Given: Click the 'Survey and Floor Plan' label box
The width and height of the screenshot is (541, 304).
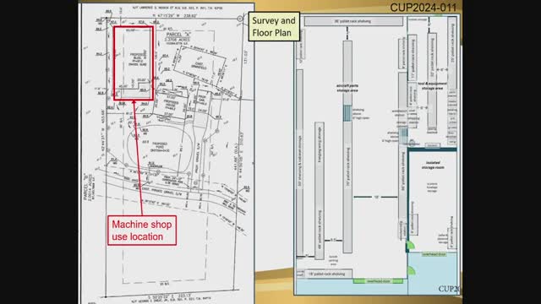Looking at the screenshot, I should click(274, 26).
